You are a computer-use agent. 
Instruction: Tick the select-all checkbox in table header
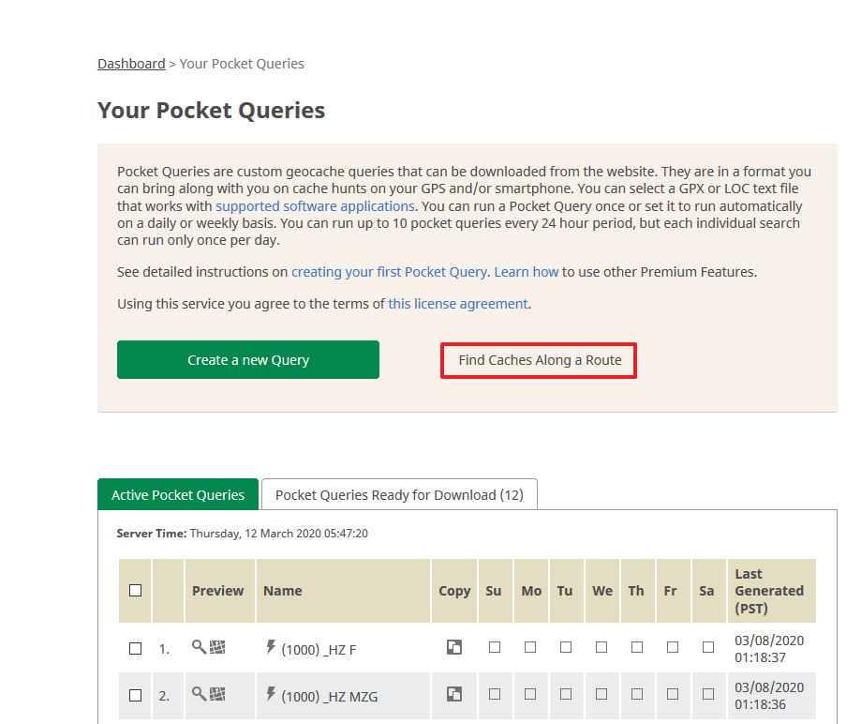pyautogui.click(x=135, y=591)
